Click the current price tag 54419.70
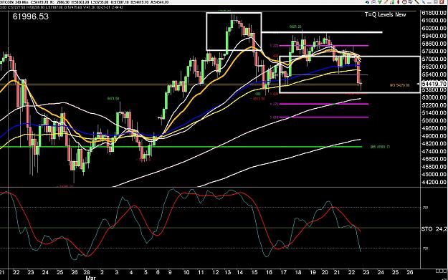Image resolution: width=448 pixels, height=280 pixels. click(x=434, y=84)
